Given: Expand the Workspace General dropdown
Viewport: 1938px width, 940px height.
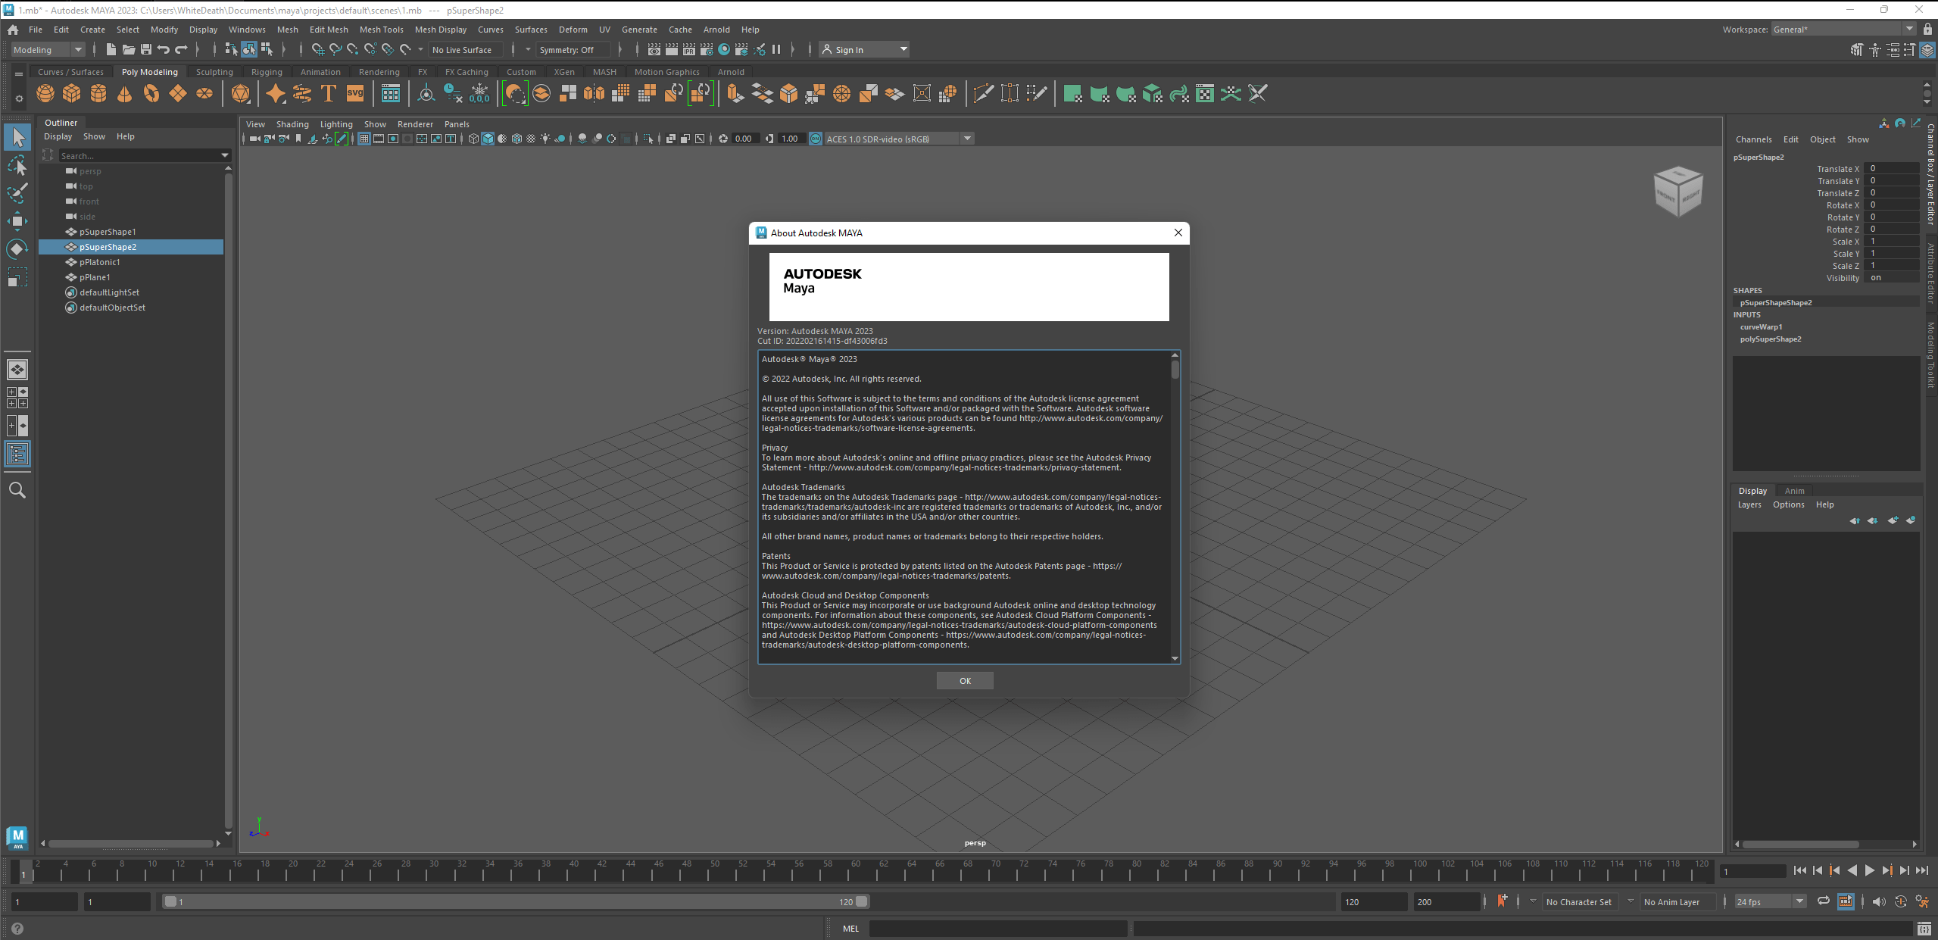Looking at the screenshot, I should tap(1843, 29).
